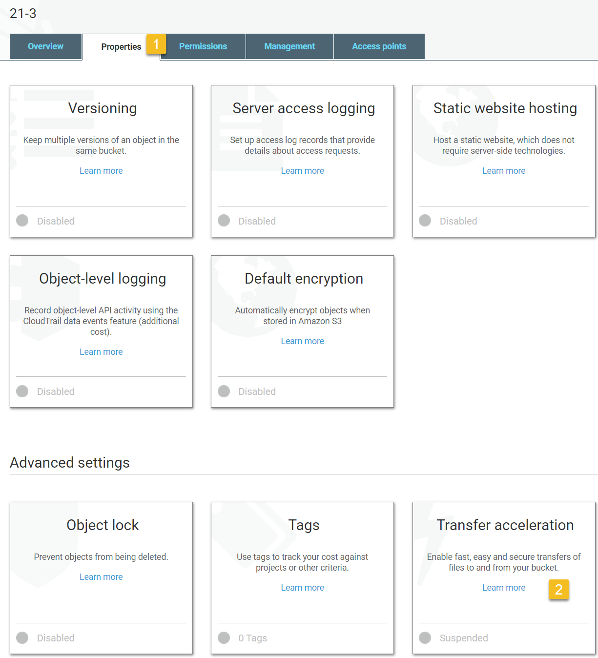The height and width of the screenshot is (658, 598).
Task: Open the Static website hosting card
Action: pos(505,108)
